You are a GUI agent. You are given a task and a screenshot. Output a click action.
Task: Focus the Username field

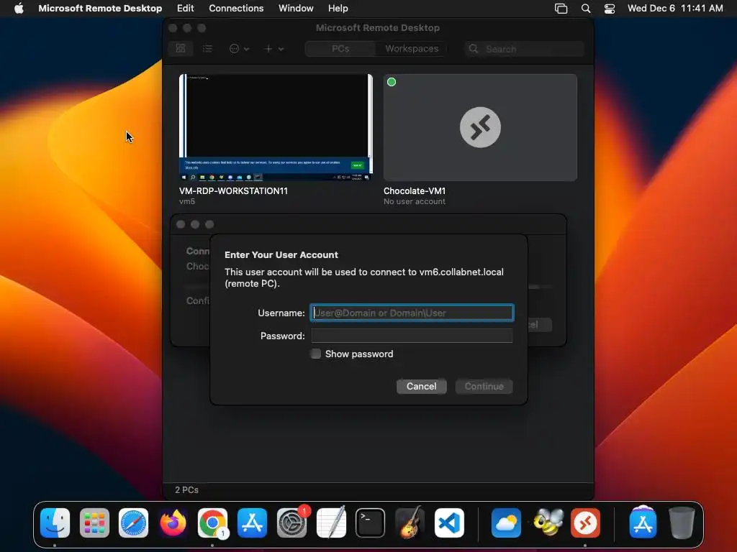412,313
